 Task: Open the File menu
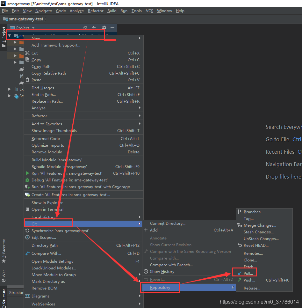[x=5, y=11]
